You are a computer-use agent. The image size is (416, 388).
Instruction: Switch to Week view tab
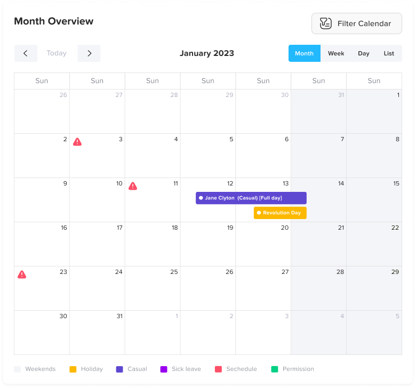coord(336,53)
